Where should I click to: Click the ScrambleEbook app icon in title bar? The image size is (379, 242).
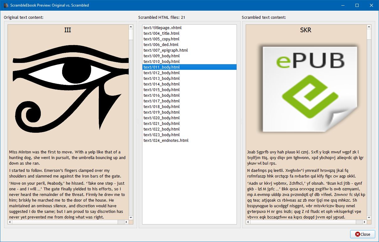(x=6, y=5)
